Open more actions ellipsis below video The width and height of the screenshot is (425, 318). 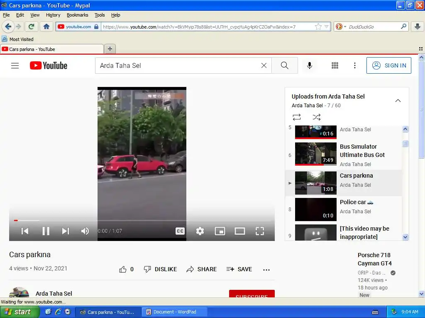point(266,270)
